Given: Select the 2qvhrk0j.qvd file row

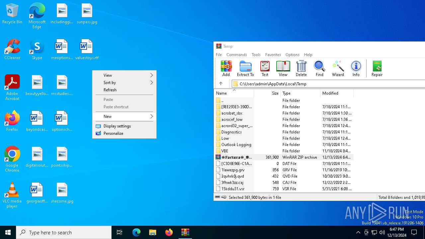Looking at the screenshot, I should (284, 176).
